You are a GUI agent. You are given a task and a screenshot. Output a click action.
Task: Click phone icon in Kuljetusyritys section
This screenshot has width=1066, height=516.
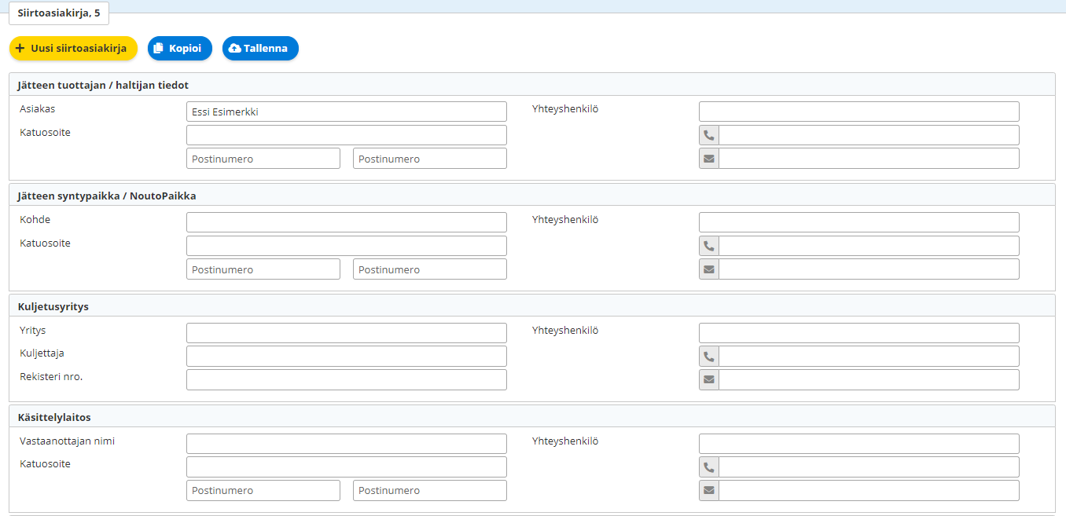pos(709,357)
